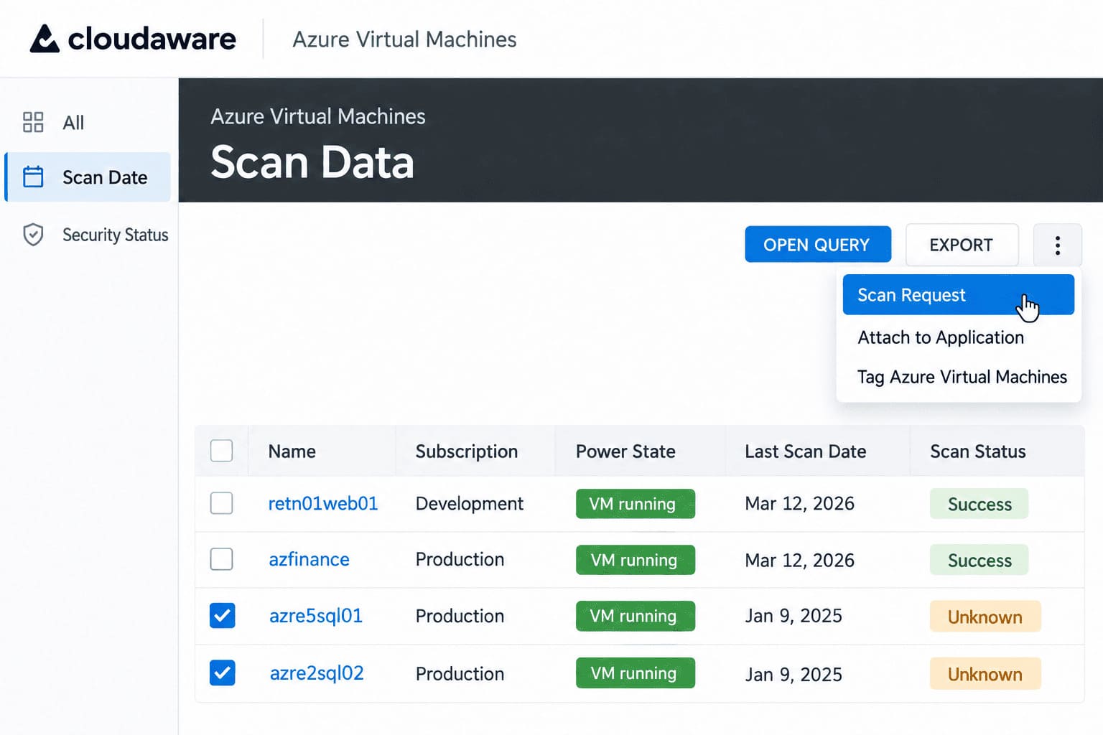Open the retn01web01 VM link
The height and width of the screenshot is (735, 1103).
[x=323, y=503]
